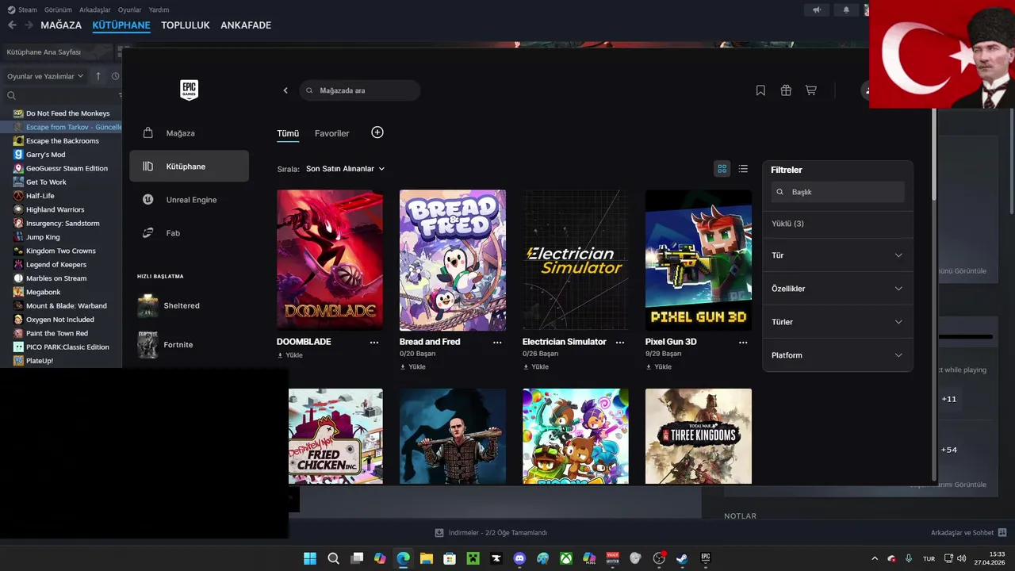Click the Başlık filter input field
Viewport: 1015px width, 571px height.
pyautogui.click(x=837, y=192)
